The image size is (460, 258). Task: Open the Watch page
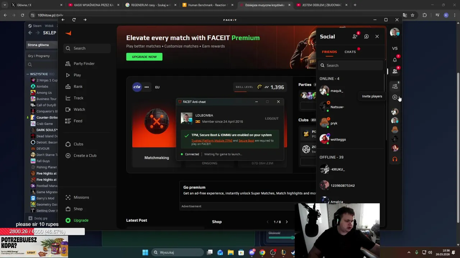pyautogui.click(x=75, y=109)
